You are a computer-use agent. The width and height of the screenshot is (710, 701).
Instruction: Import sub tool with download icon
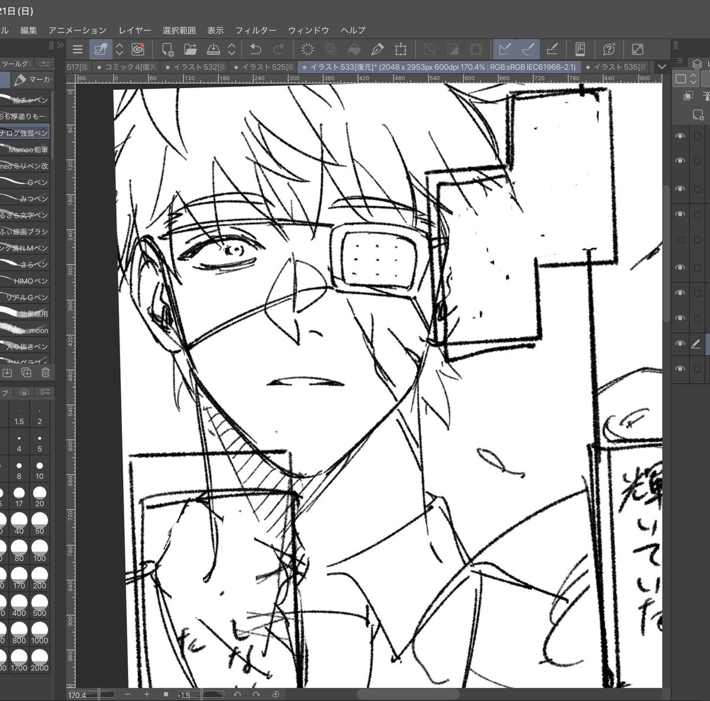click(8, 372)
